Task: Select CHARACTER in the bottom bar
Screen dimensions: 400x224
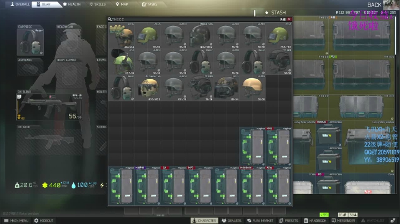Action: pyautogui.click(x=204, y=221)
